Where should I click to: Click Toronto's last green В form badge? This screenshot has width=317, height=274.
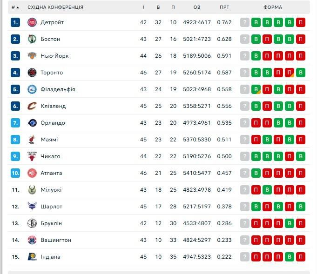(x=301, y=73)
